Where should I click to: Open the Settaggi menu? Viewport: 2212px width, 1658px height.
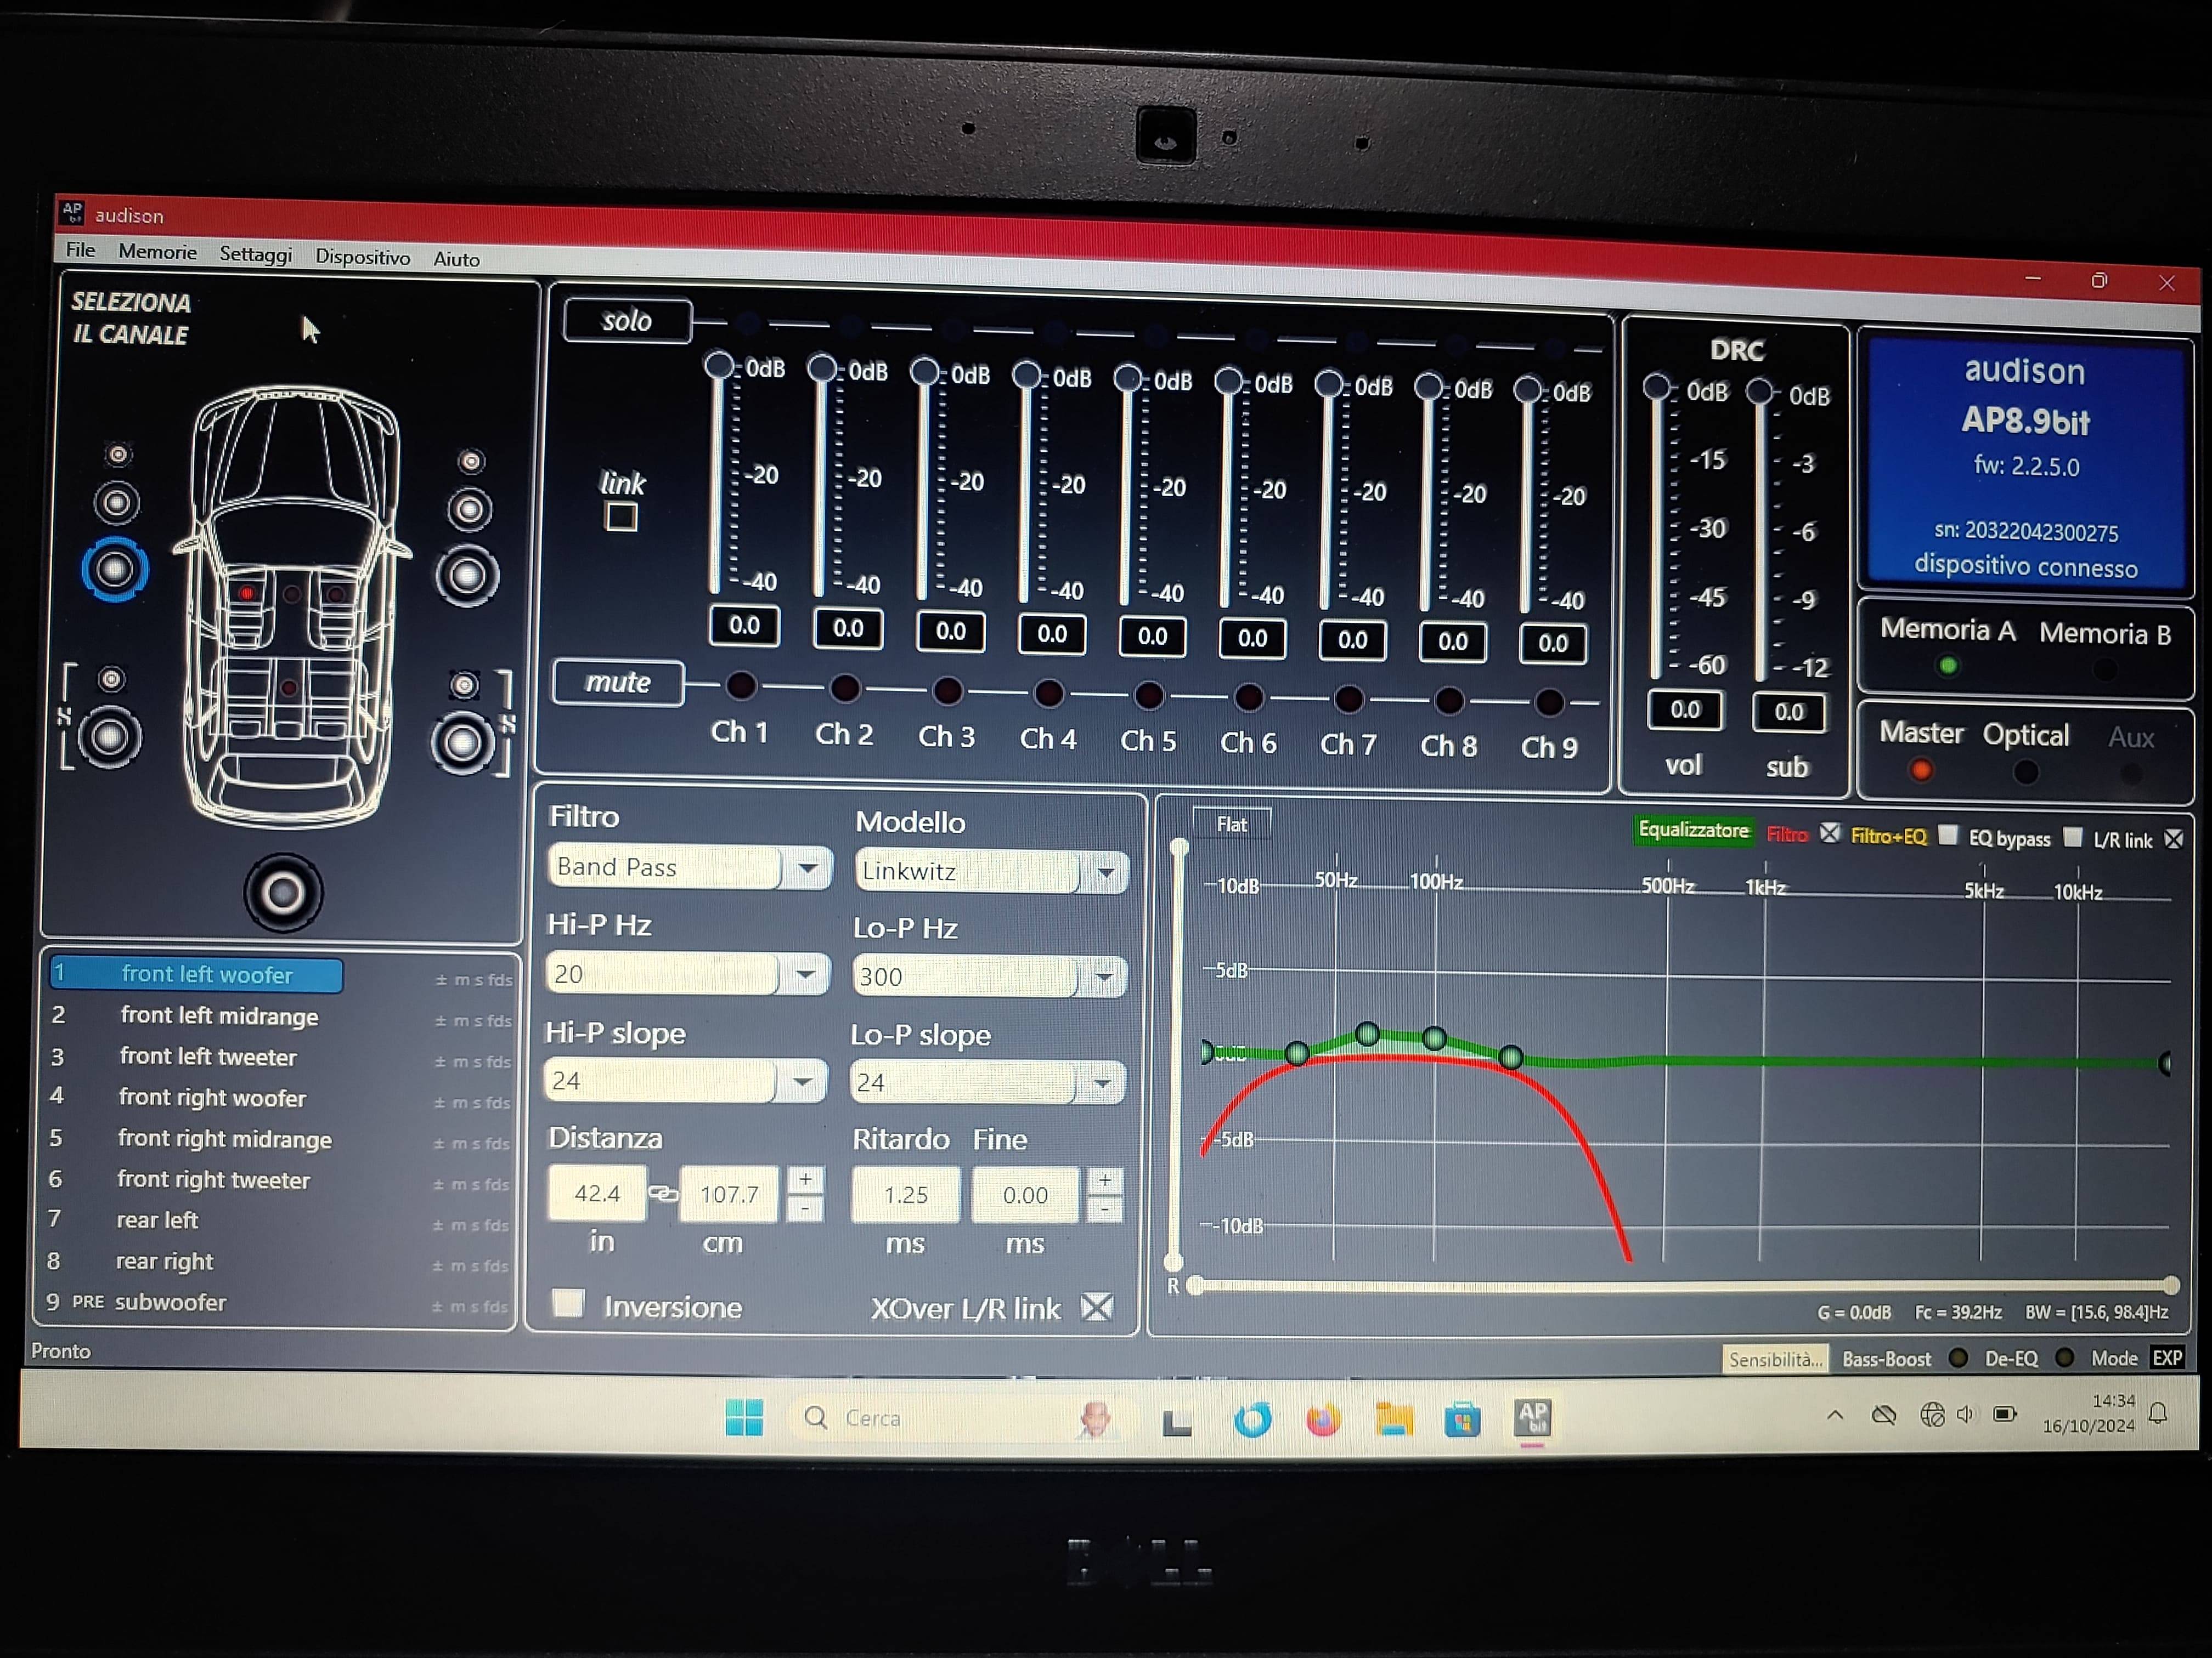coord(256,255)
